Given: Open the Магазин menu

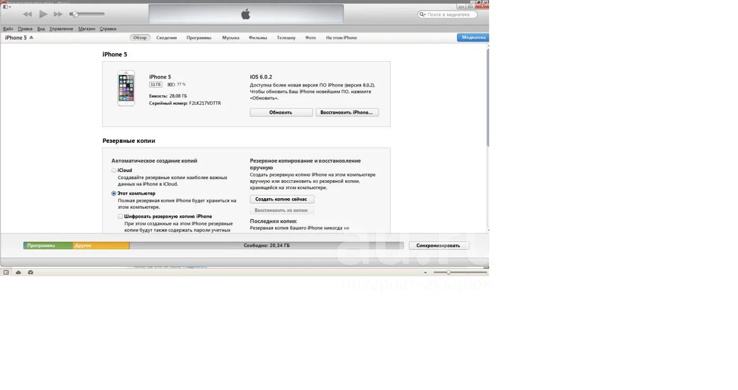Looking at the screenshot, I should [x=86, y=29].
